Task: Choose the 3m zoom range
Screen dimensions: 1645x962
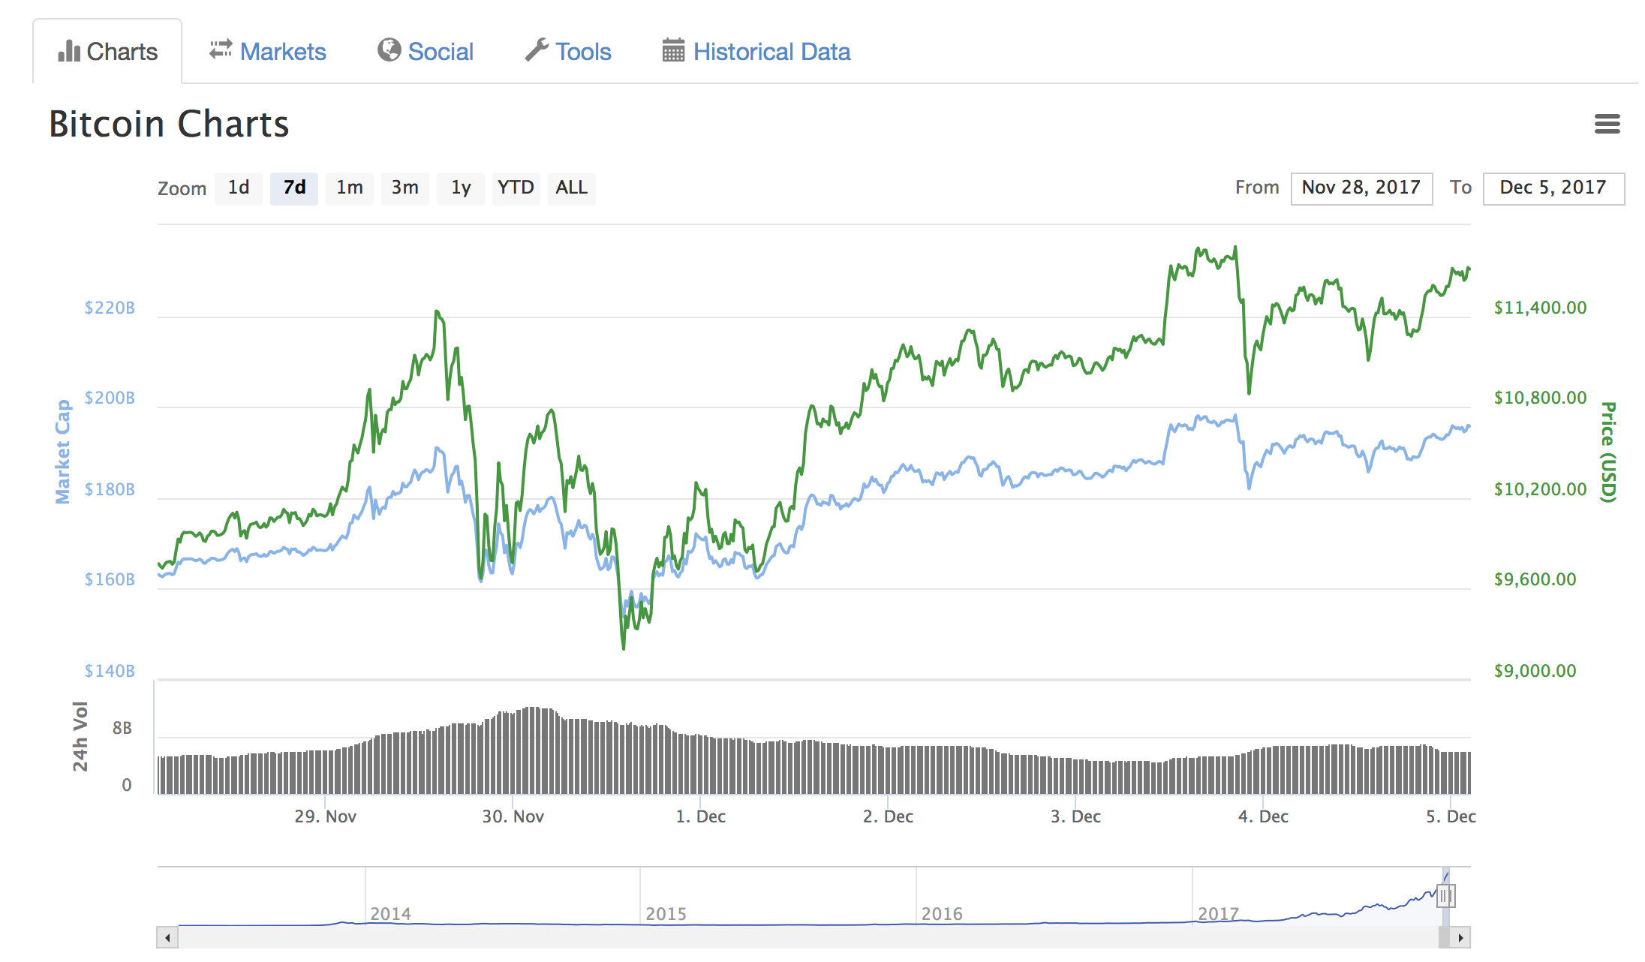Action: click(405, 188)
